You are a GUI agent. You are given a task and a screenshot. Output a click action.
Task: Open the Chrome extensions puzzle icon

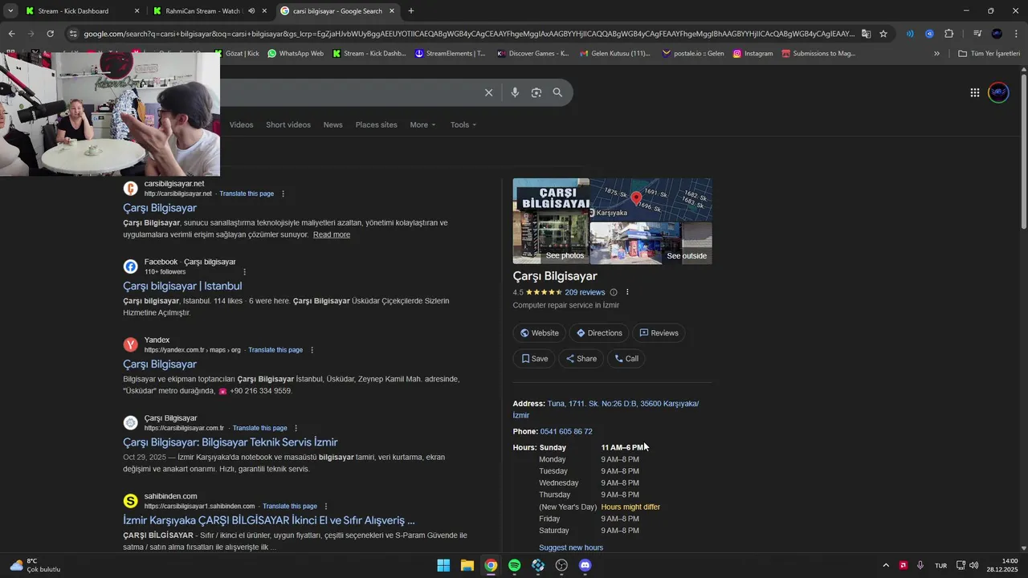coord(948,34)
